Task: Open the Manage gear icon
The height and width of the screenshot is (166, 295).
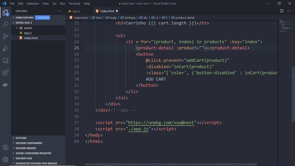Action: (x=6, y=160)
